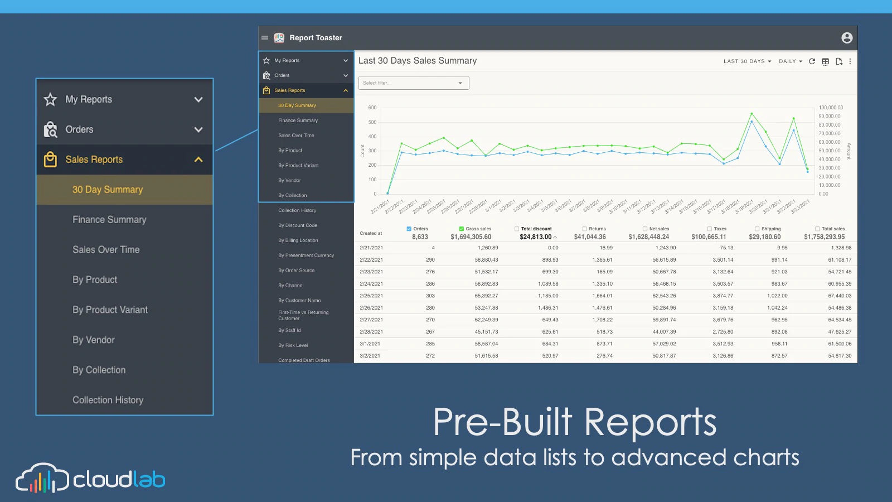Click the Sales Reports clipboard icon in app window
892x502 pixels.
pyautogui.click(x=266, y=90)
